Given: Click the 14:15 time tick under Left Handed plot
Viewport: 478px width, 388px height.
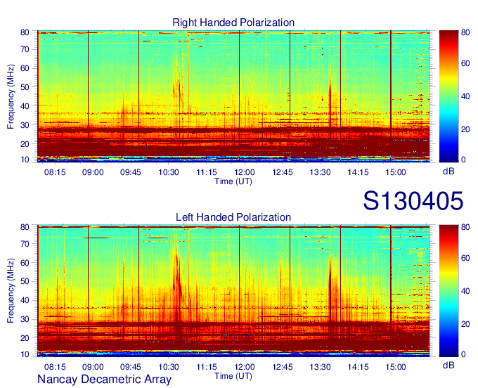Looking at the screenshot, I should (358, 367).
